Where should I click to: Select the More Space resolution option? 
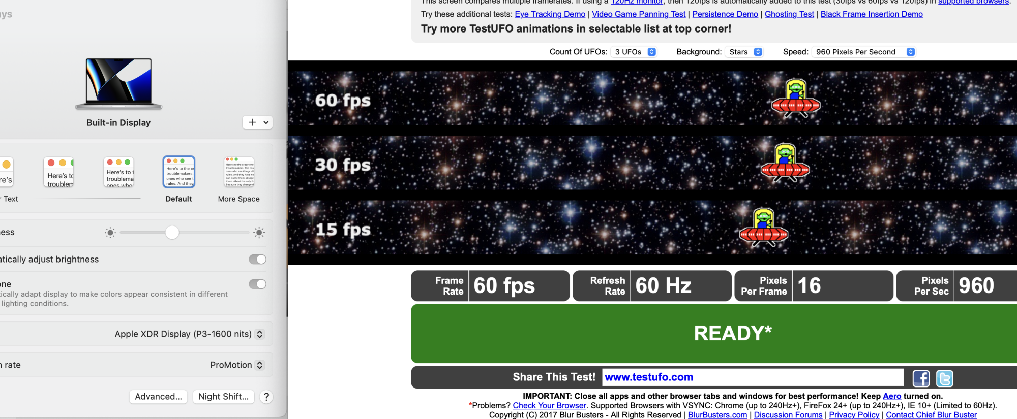pyautogui.click(x=239, y=172)
